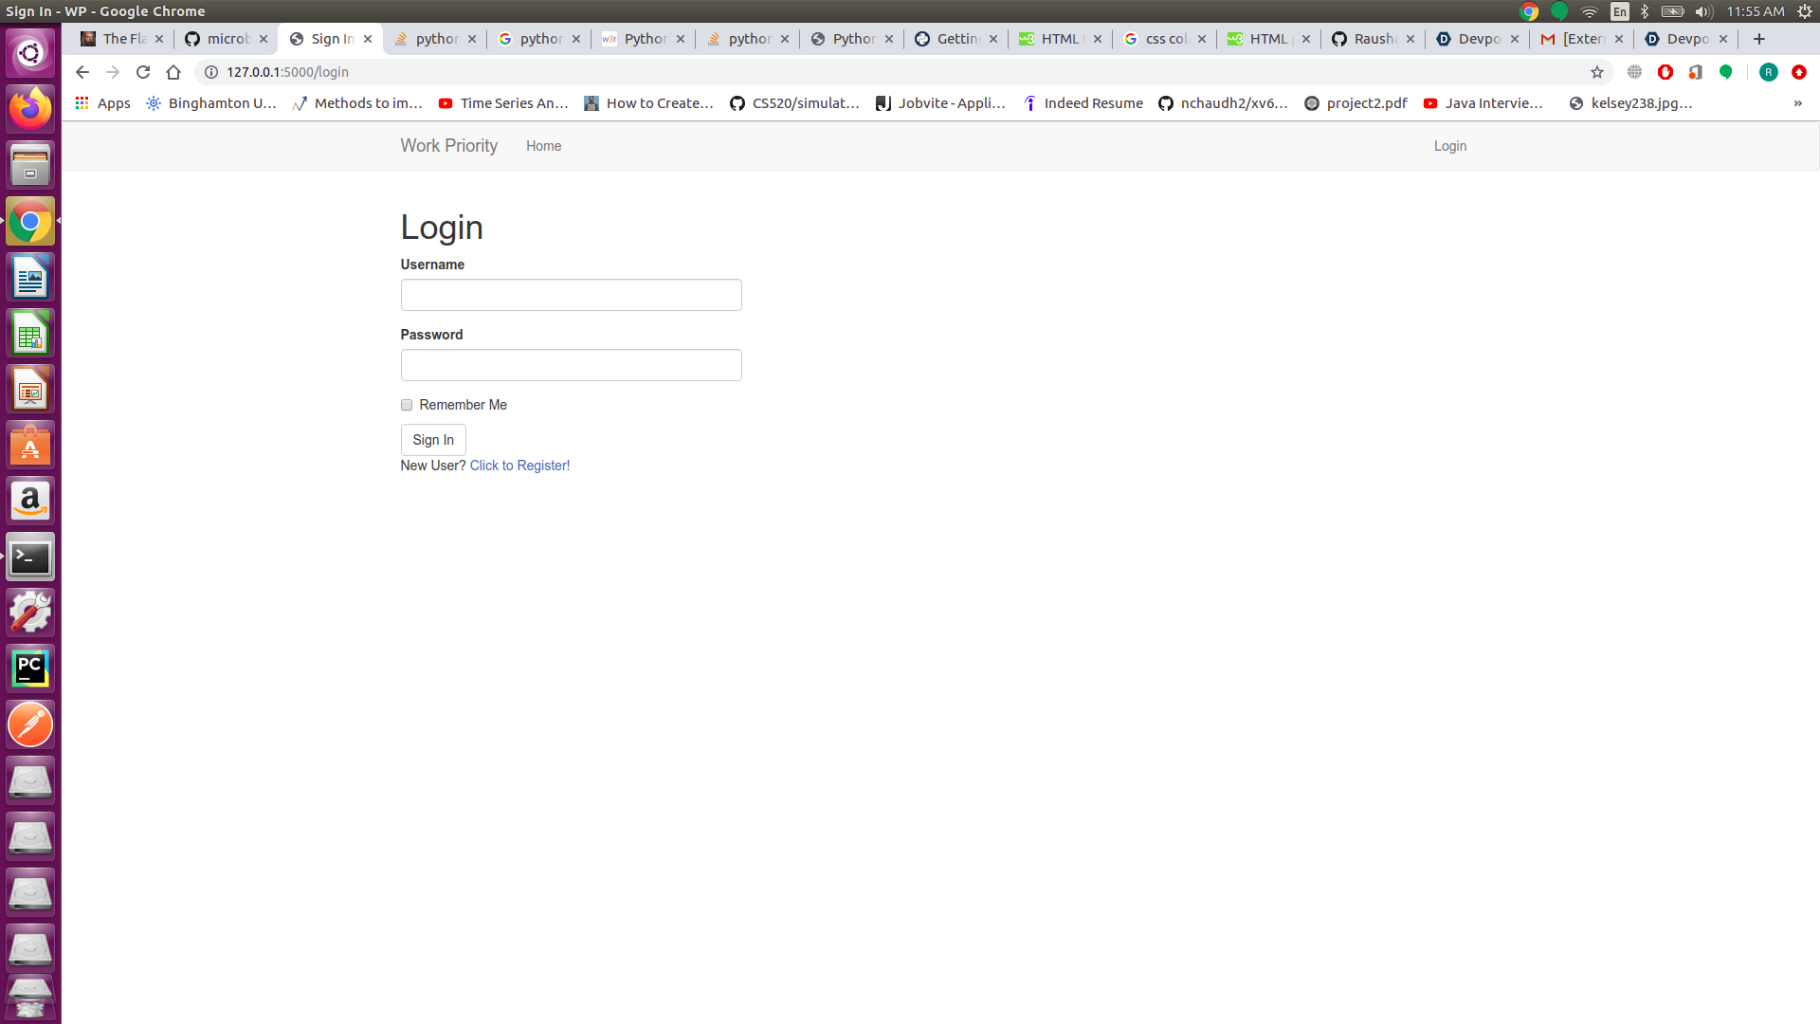Bookmark this page with the star icon
This screenshot has width=1820, height=1024.
tap(1597, 72)
